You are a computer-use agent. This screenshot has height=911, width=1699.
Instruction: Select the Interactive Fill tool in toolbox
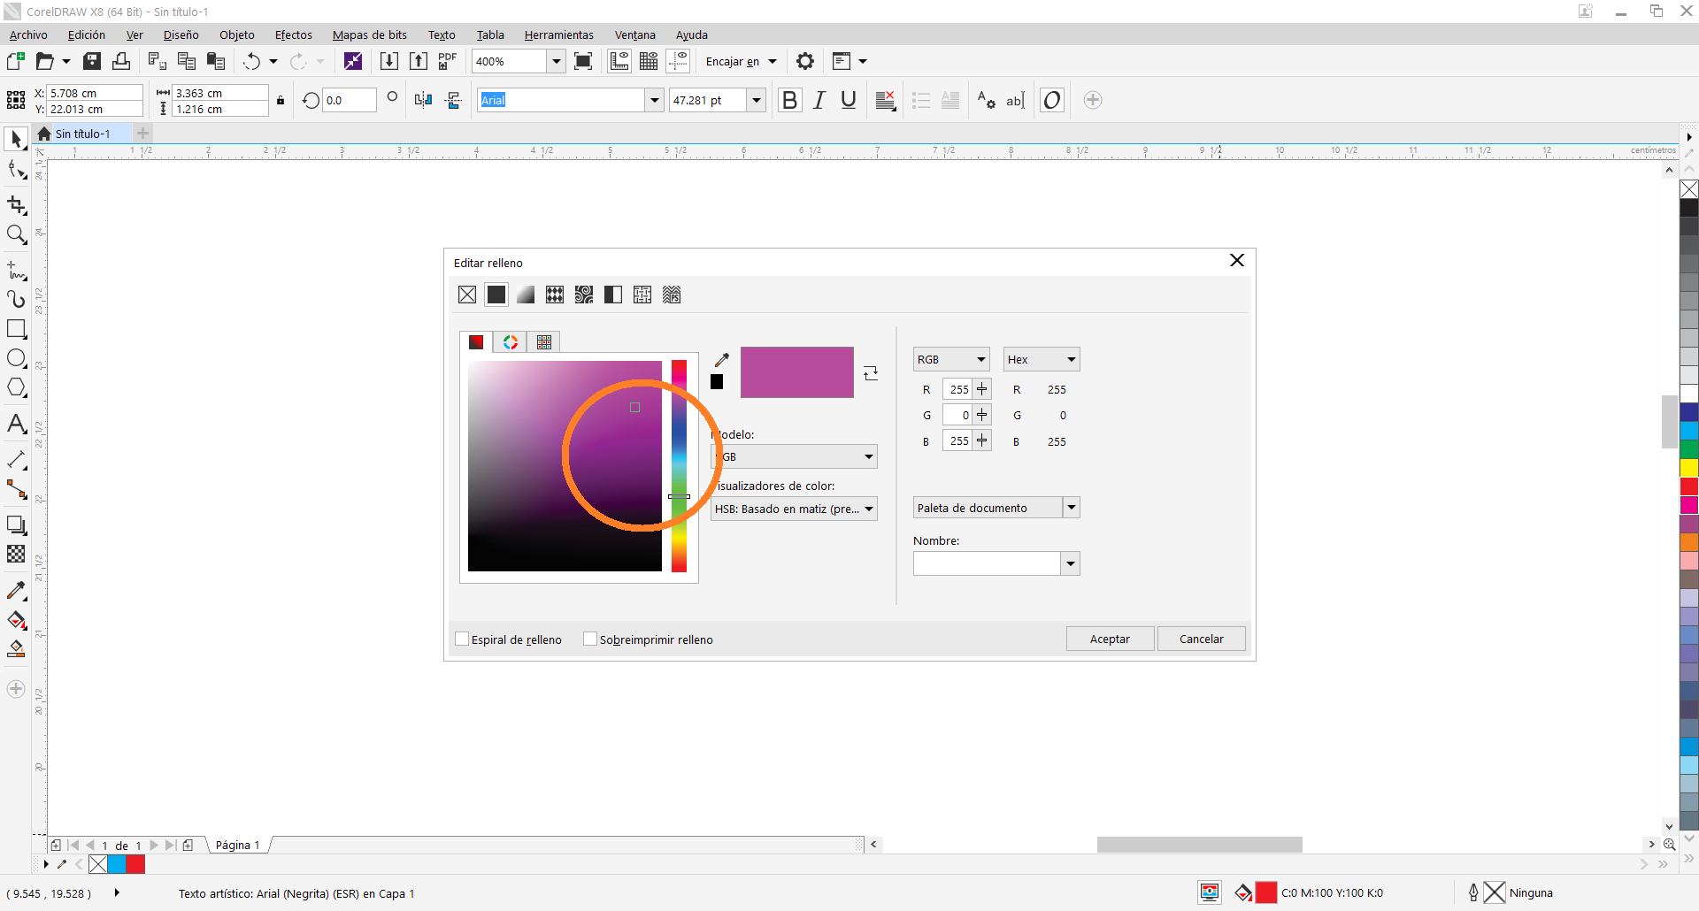tap(16, 619)
